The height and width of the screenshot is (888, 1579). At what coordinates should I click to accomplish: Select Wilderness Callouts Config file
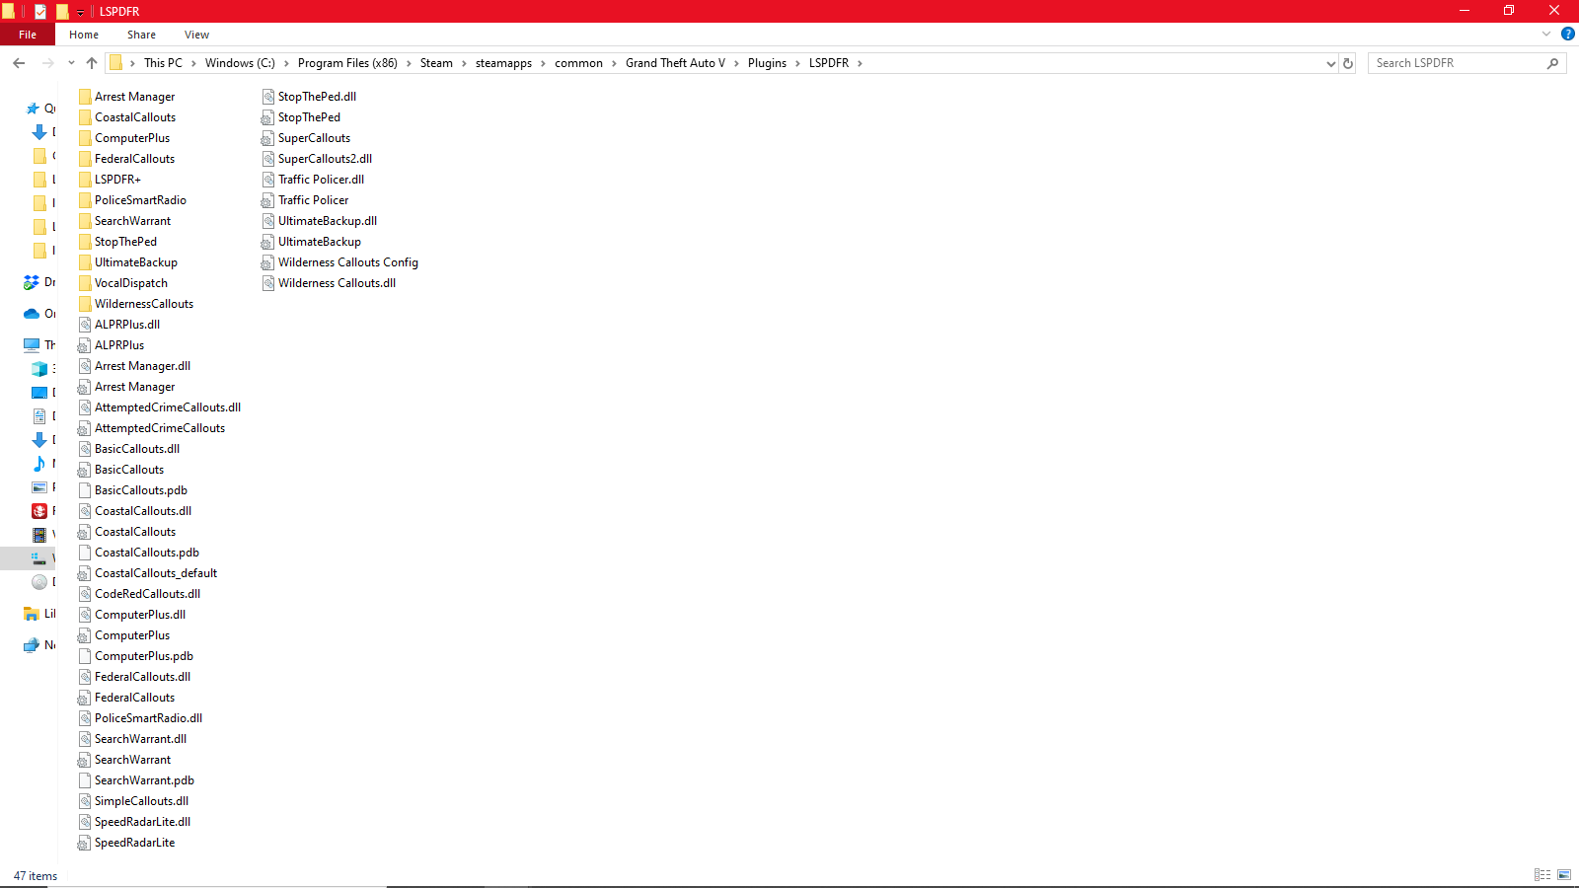coord(340,262)
